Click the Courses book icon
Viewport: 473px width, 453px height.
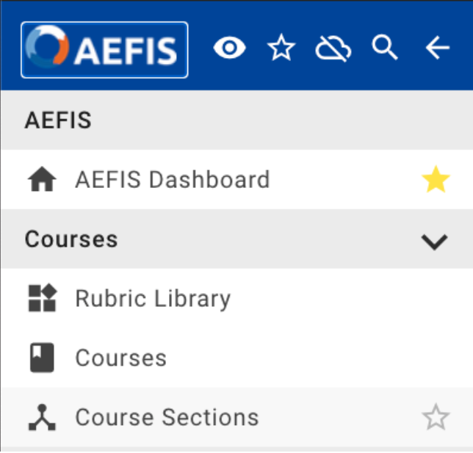tap(42, 358)
